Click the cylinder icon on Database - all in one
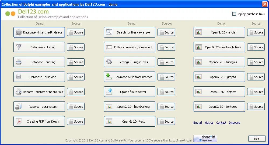Image resolution: width=269 pixels, height=145 pixels. click(19, 77)
